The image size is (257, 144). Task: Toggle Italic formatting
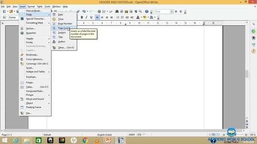(x=86, y=17)
